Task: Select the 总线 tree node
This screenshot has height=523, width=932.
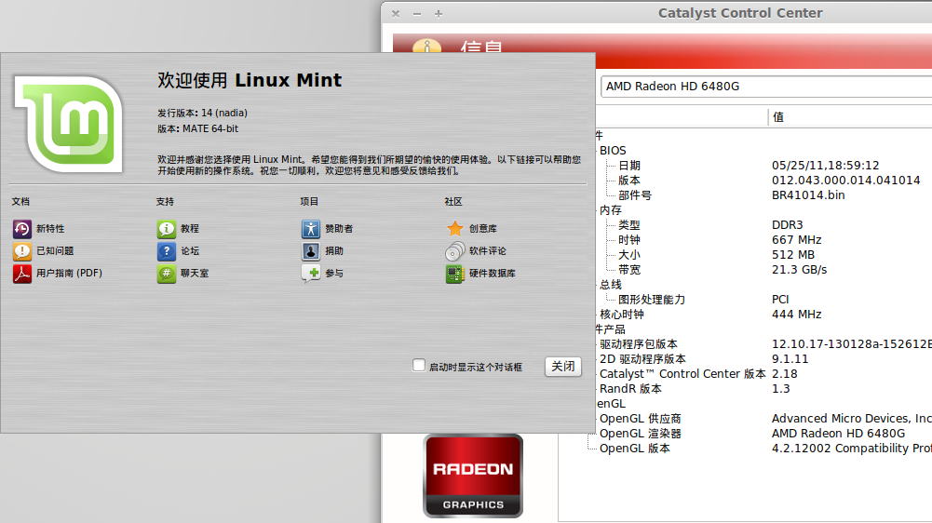Action: pyautogui.click(x=611, y=285)
